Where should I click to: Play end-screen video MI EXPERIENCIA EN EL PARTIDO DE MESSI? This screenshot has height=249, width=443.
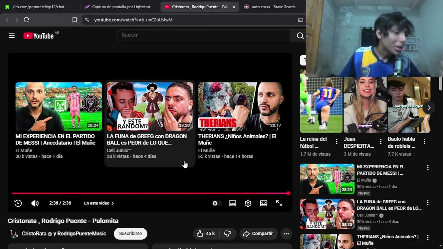click(x=59, y=106)
